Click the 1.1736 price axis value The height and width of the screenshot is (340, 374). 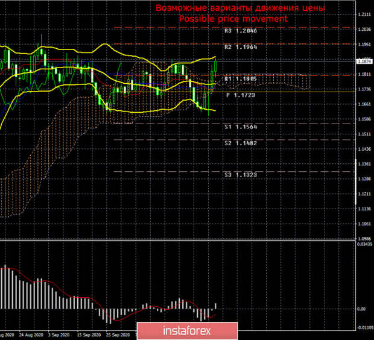tap(365, 89)
